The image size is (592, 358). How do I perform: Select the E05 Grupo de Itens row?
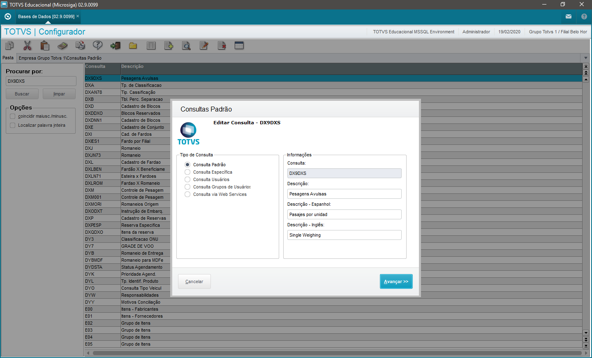[333, 344]
